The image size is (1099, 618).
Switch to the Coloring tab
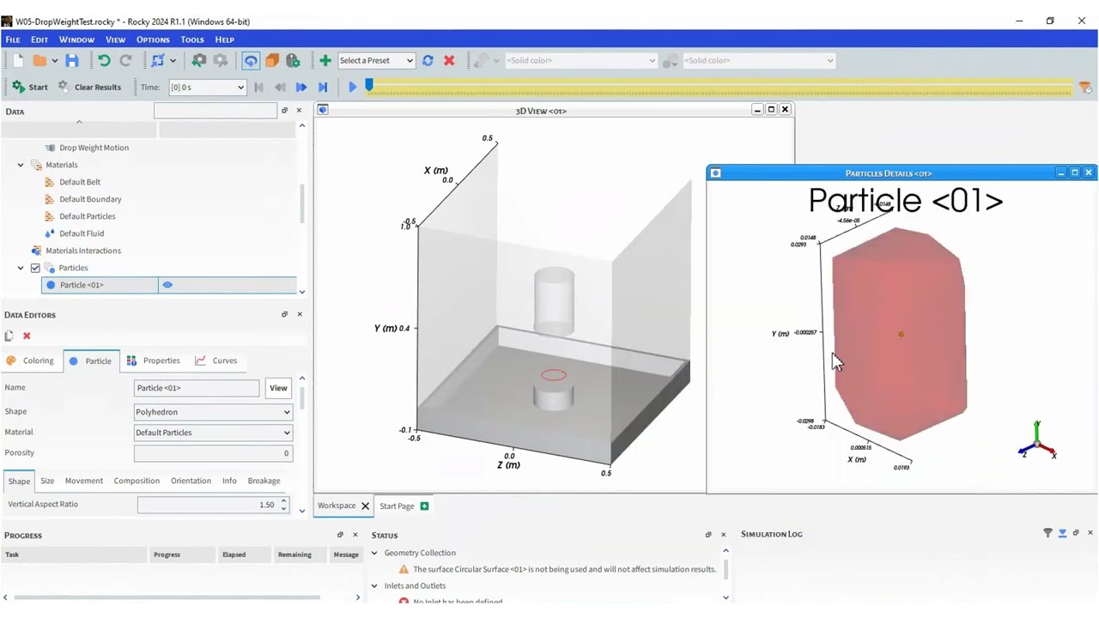point(30,360)
